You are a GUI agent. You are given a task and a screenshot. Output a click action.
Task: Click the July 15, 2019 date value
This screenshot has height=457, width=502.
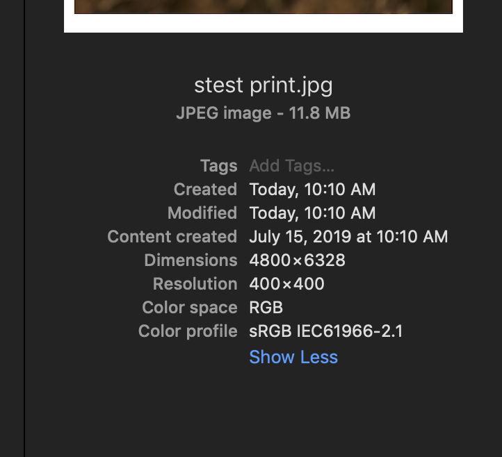348,237
